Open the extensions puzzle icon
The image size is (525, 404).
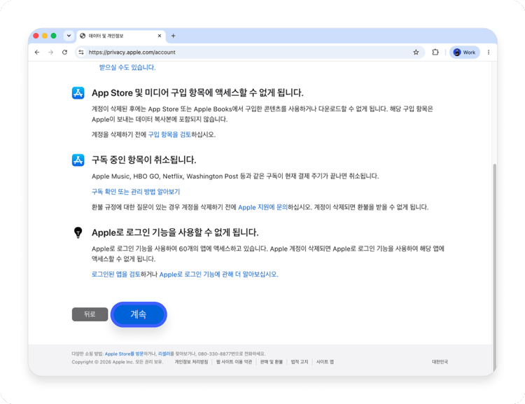pos(435,53)
